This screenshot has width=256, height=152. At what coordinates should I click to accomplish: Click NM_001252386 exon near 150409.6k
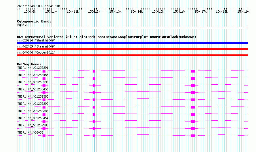(44, 114)
